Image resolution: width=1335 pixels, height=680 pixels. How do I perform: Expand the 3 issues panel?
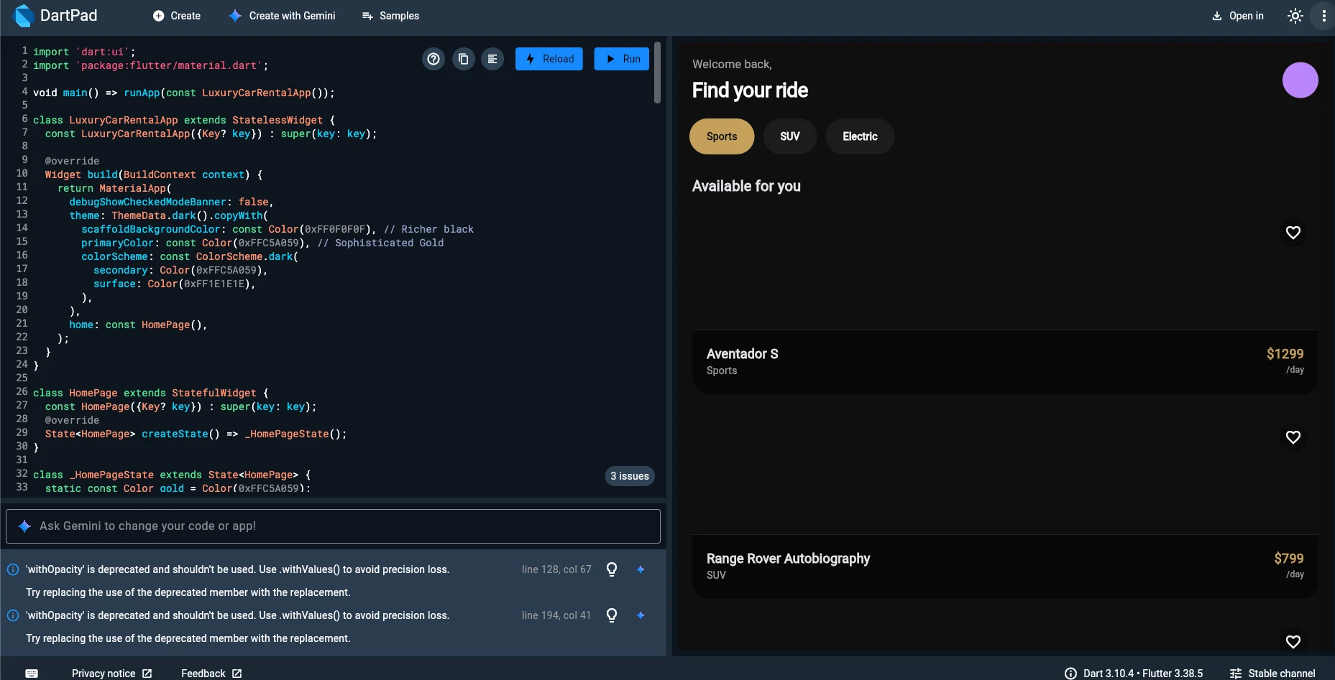point(630,476)
